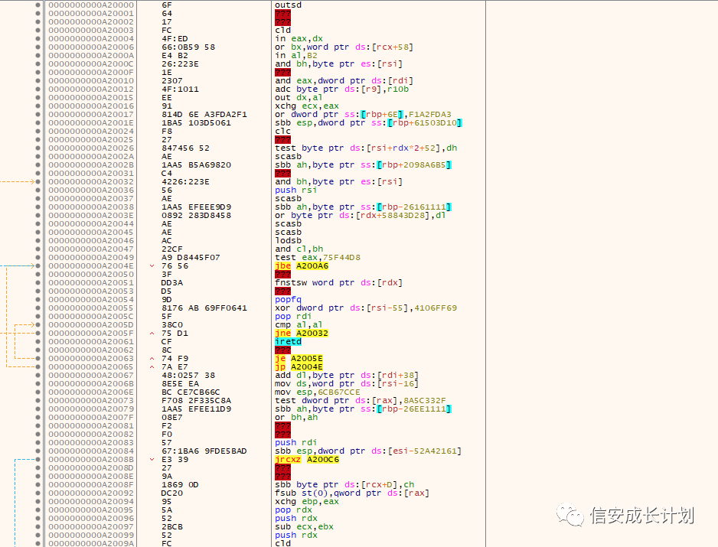Click the 'jp A2004E' jump instruction

pos(299,367)
